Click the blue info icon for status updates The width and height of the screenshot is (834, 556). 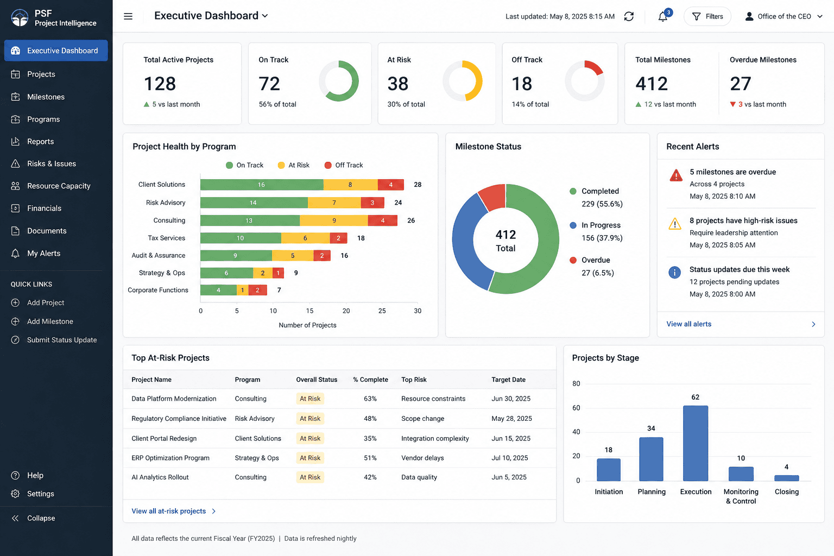click(x=674, y=273)
